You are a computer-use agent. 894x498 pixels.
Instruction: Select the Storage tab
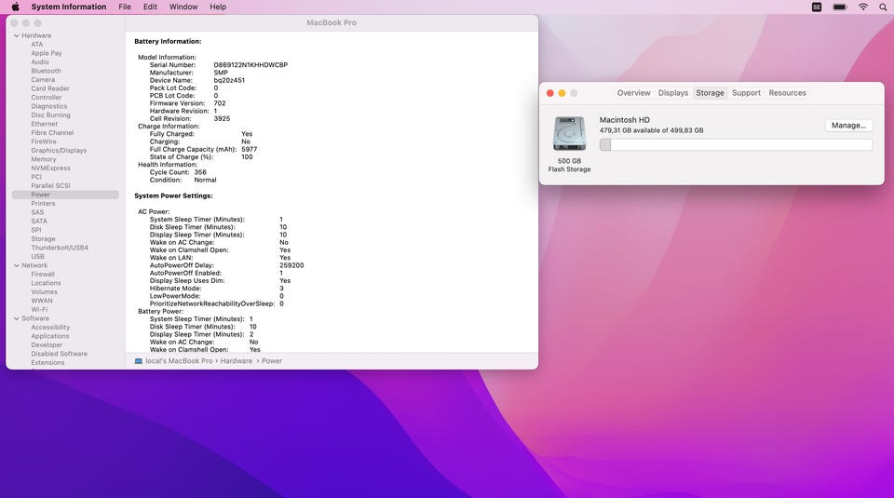coord(710,93)
